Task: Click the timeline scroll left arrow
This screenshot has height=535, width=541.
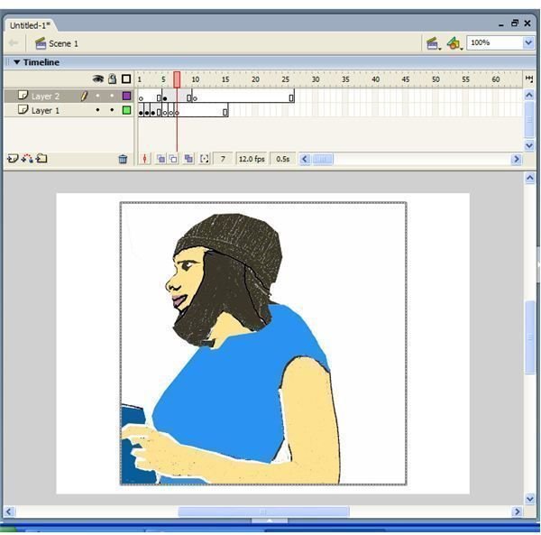Action: point(305,159)
